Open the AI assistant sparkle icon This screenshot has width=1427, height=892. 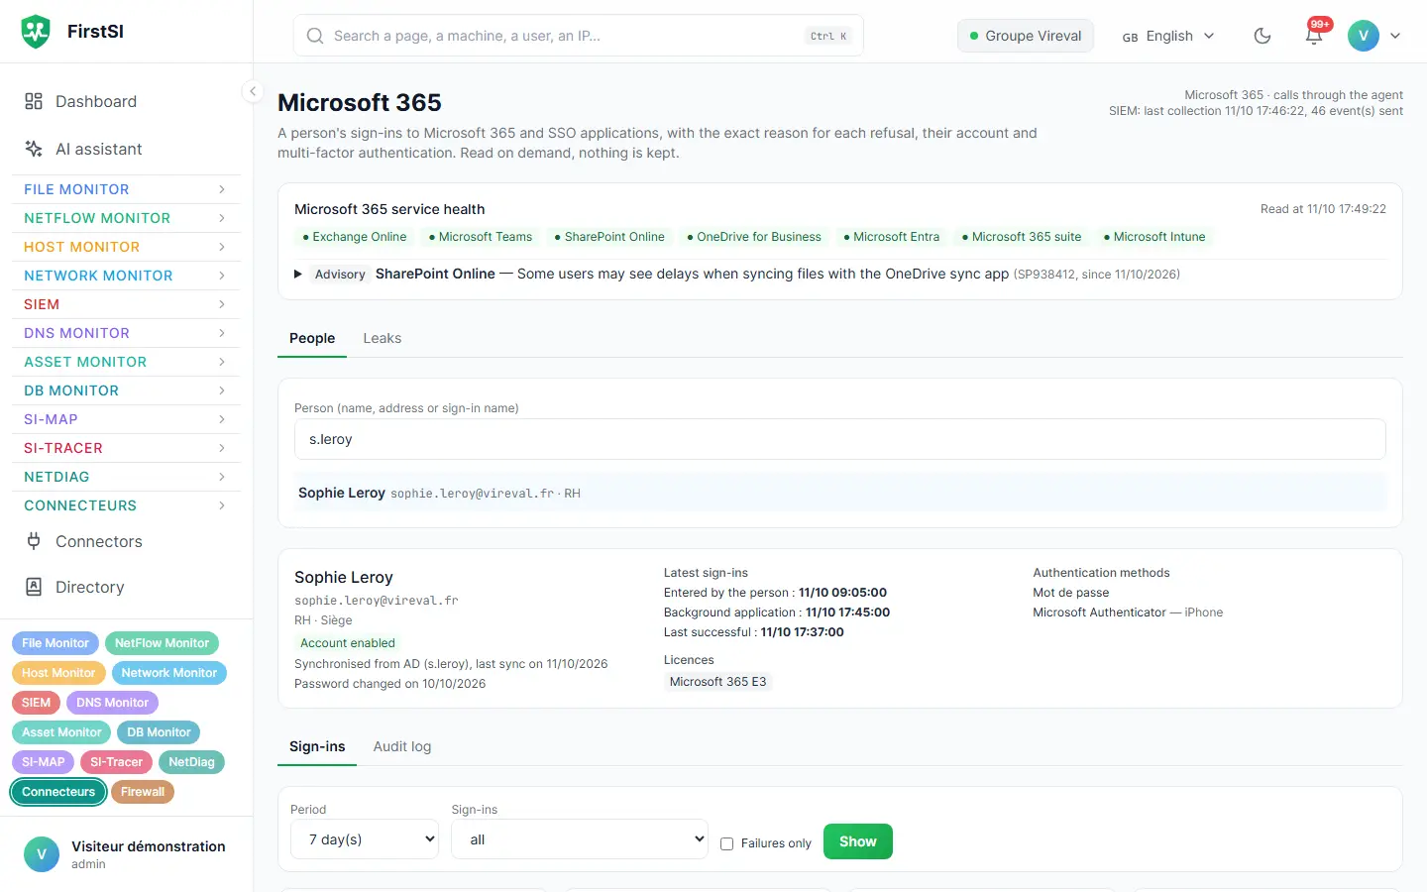point(34,149)
